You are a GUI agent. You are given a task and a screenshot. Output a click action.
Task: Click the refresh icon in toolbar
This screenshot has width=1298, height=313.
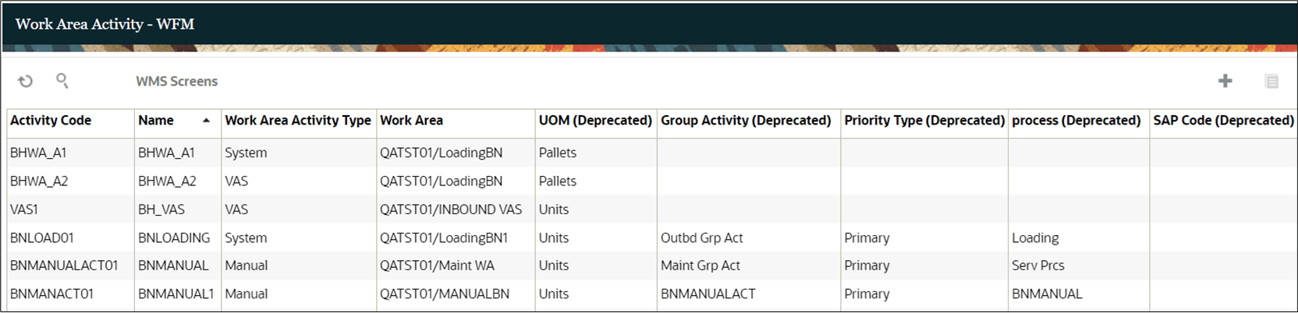pyautogui.click(x=26, y=81)
